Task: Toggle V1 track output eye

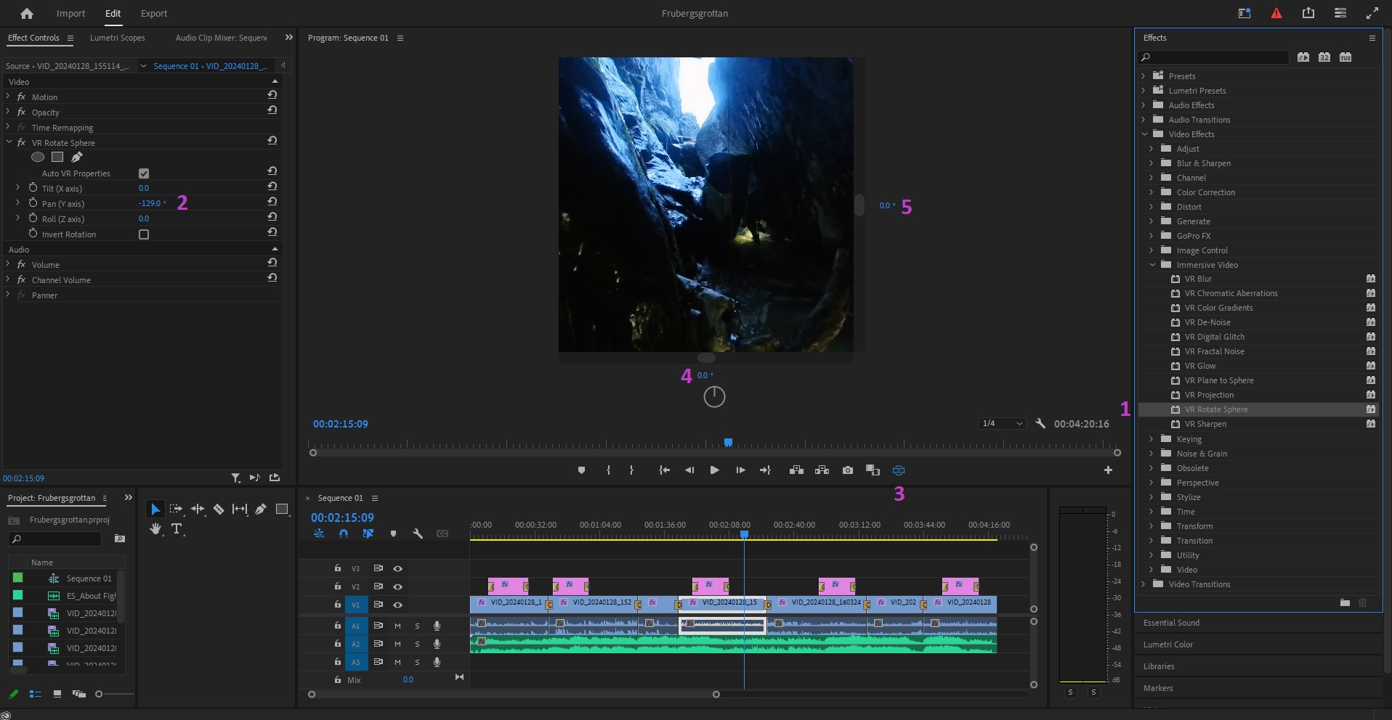Action: 397,605
